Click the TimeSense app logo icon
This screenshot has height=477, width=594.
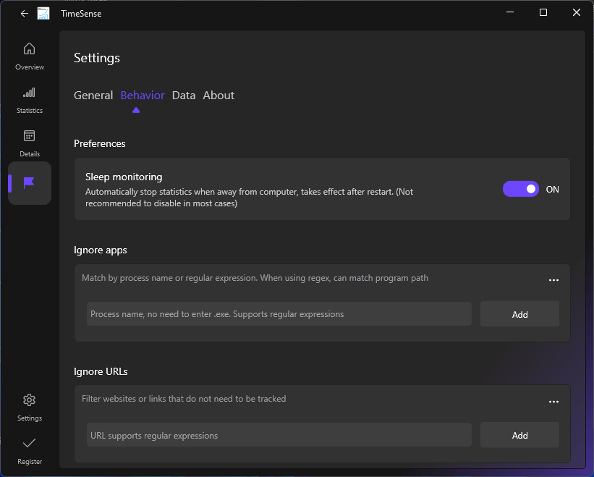[43, 14]
